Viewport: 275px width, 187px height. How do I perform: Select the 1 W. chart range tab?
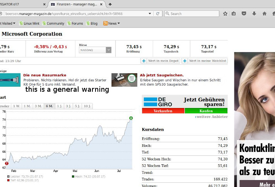pyautogui.click(x=17, y=106)
